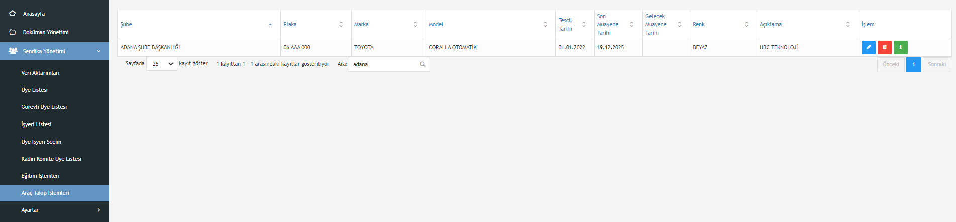
Task: Collapse the Sendika Yönetimi menu chevron
Action: tap(99, 51)
